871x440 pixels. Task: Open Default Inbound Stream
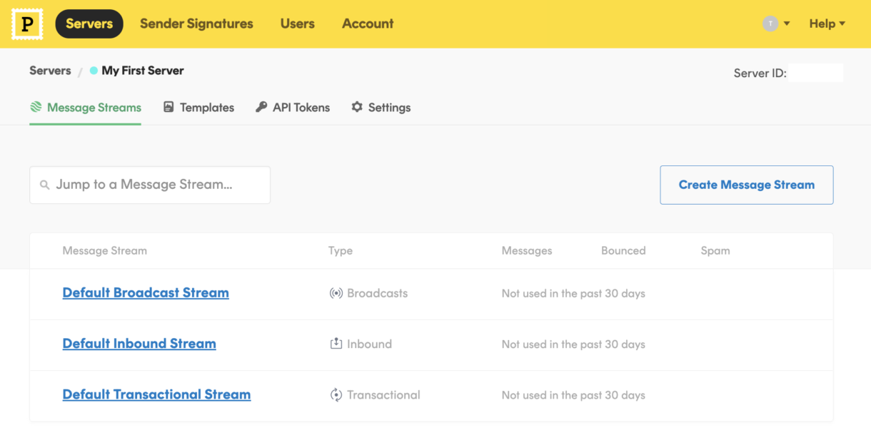point(139,344)
